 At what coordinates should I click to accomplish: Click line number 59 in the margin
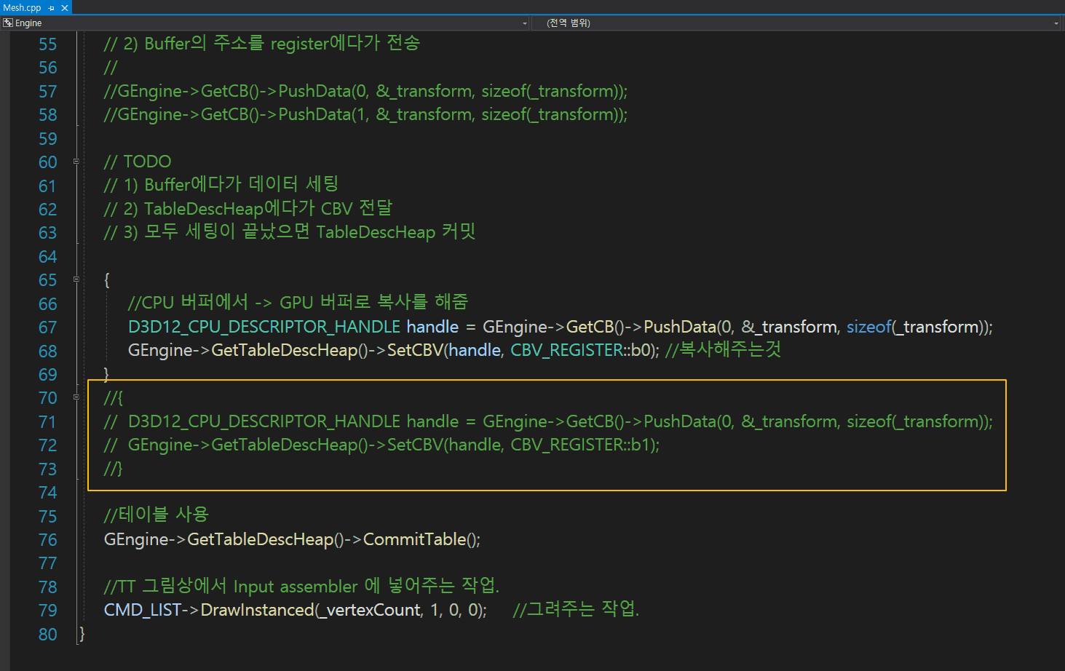coord(47,139)
